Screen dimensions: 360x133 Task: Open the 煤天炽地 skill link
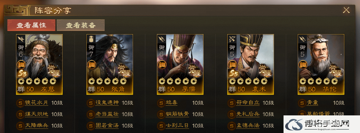[36, 114]
